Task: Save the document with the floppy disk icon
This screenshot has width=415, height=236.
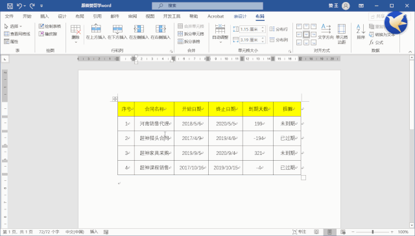Action: [x=10, y=6]
